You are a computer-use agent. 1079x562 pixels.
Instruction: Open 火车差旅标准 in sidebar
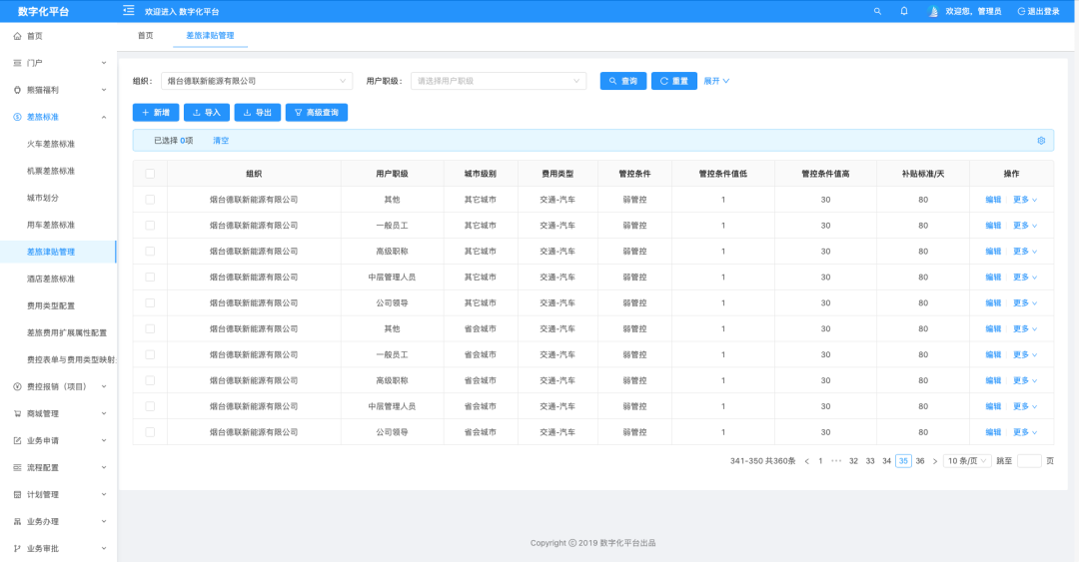[51, 144]
